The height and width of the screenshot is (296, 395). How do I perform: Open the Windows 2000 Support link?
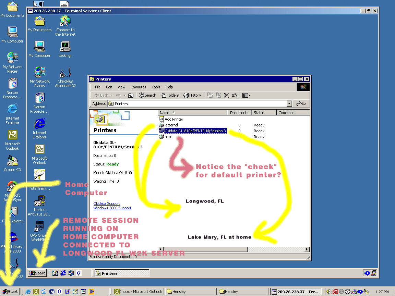pos(112,208)
